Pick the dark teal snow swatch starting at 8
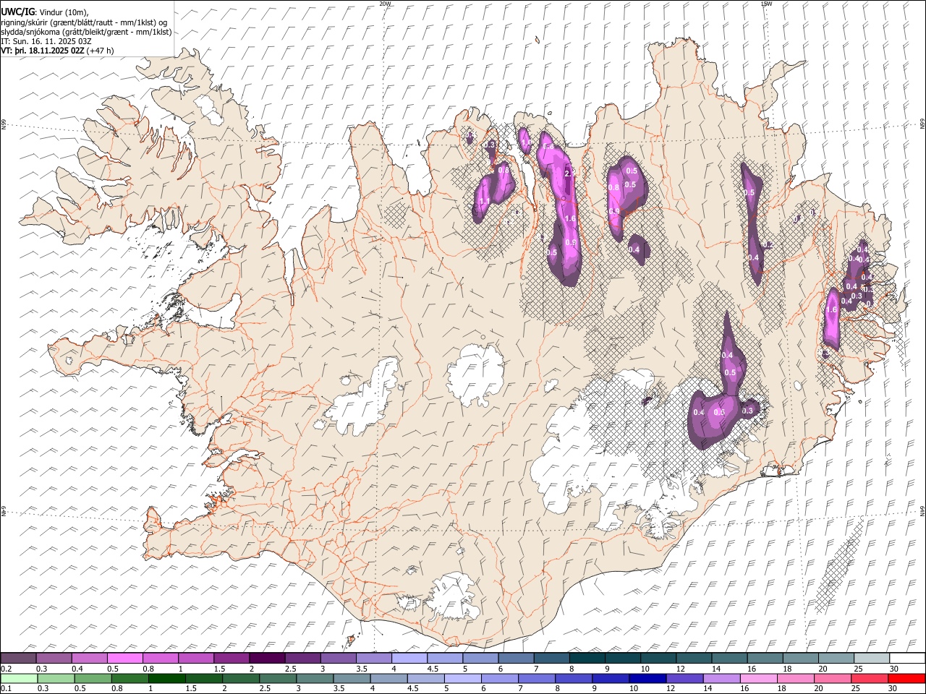This screenshot has height=694, width=926. [587, 658]
